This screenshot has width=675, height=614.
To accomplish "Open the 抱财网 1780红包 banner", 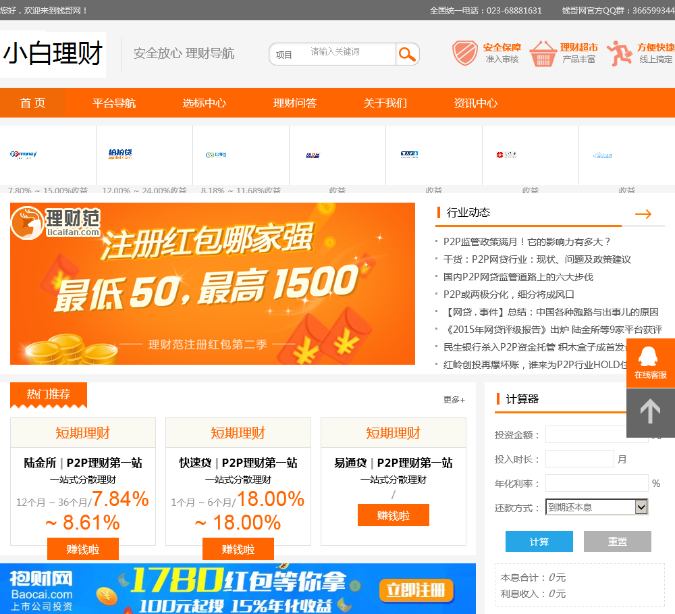I will pyautogui.click(x=238, y=588).
